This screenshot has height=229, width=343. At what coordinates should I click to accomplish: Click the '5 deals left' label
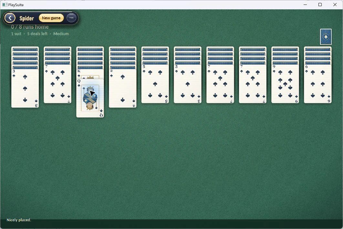pyautogui.click(x=37, y=34)
